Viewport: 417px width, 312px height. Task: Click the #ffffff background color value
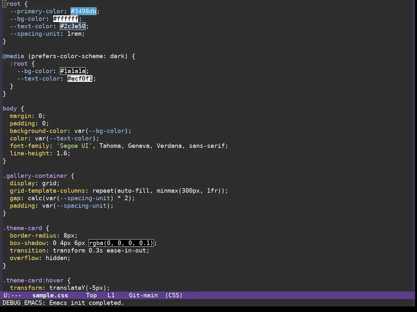tap(65, 19)
